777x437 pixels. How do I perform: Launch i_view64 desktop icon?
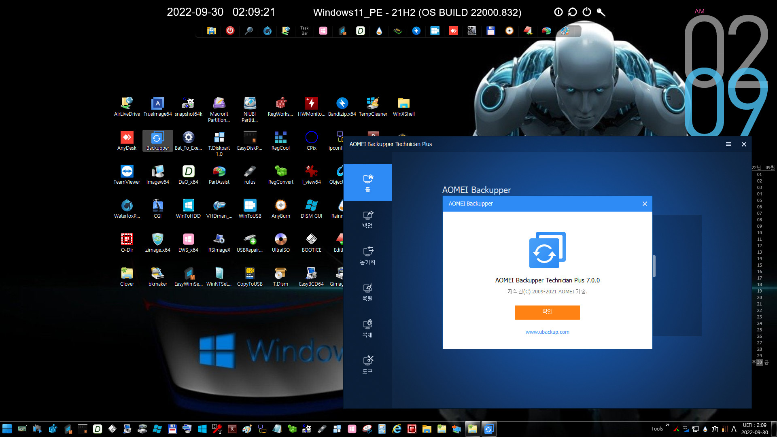[x=311, y=175]
